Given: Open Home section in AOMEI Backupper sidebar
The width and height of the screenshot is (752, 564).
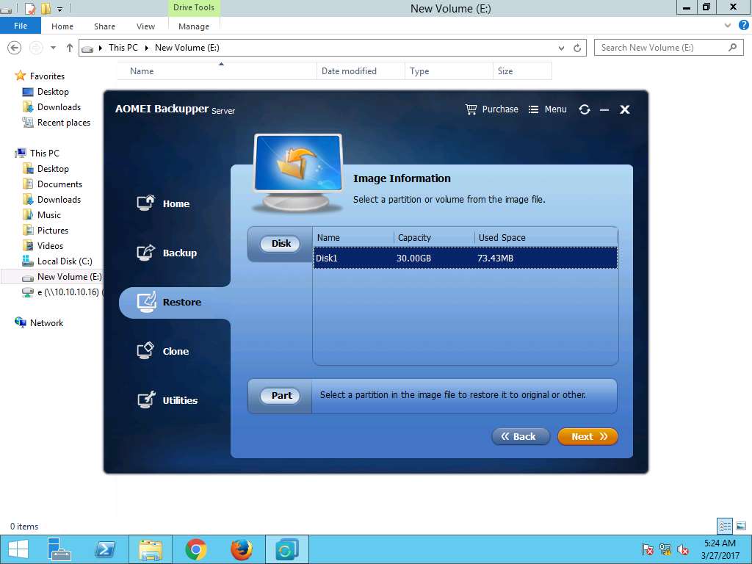Looking at the screenshot, I should [164, 203].
